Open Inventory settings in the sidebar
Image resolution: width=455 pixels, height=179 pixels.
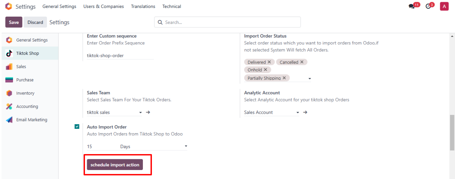pyautogui.click(x=25, y=93)
